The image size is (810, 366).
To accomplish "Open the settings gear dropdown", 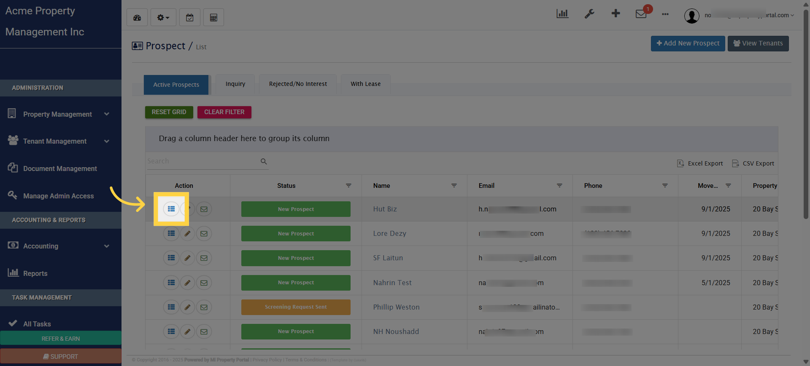I will click(x=163, y=18).
